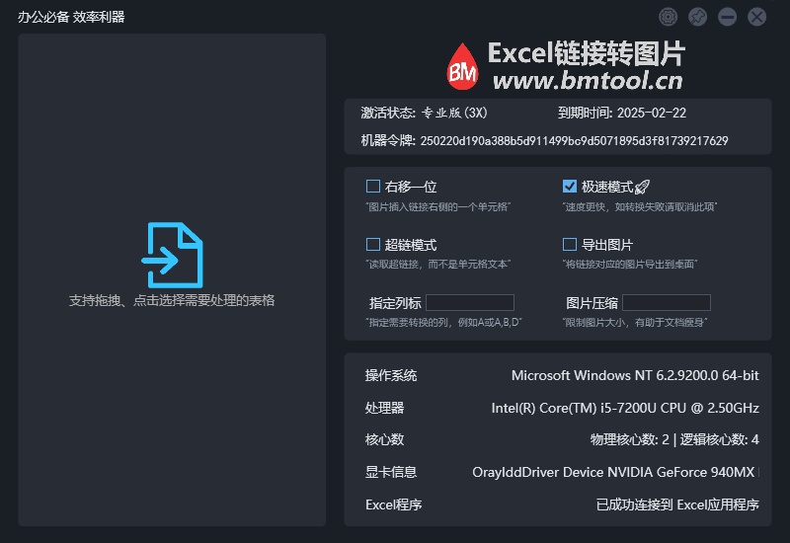Image resolution: width=790 pixels, height=543 pixels.
Task: Open www.bmtool.cn website link
Action: pyautogui.click(x=588, y=81)
